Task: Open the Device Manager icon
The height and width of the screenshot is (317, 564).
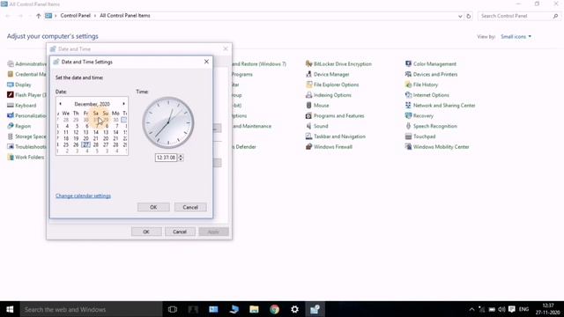Action: click(308, 74)
